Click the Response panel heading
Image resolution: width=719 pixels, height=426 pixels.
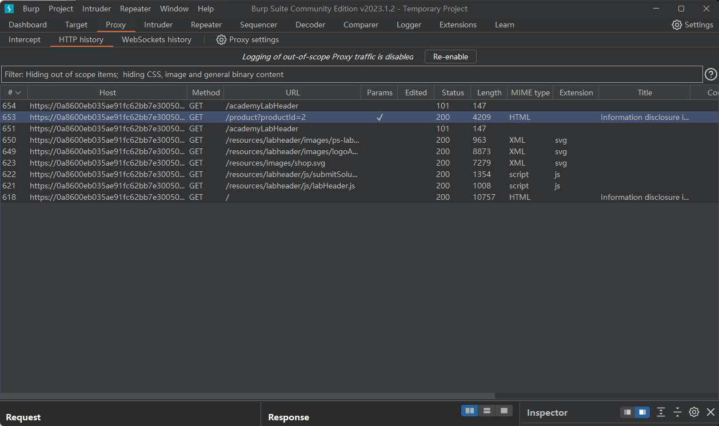pyautogui.click(x=289, y=417)
